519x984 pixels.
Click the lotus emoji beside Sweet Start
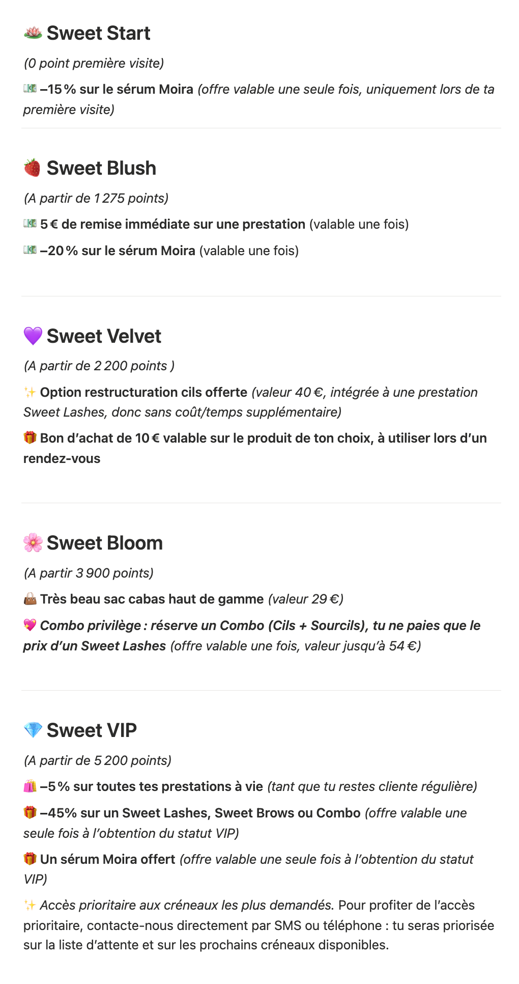click(33, 33)
